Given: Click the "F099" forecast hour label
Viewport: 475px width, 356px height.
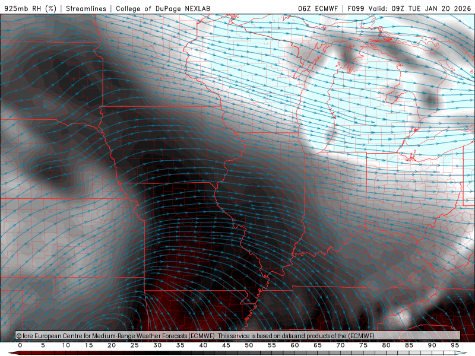Looking at the screenshot, I should [x=356, y=8].
